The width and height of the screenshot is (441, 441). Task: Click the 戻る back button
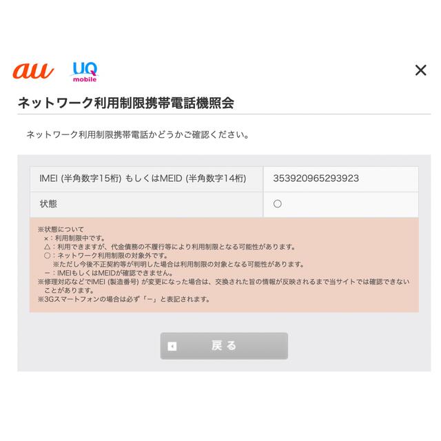pos(224,346)
